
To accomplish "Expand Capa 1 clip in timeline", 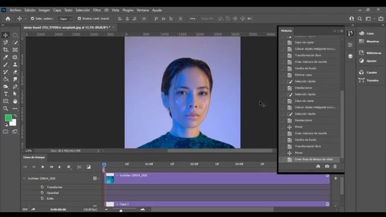I will coord(117,204).
